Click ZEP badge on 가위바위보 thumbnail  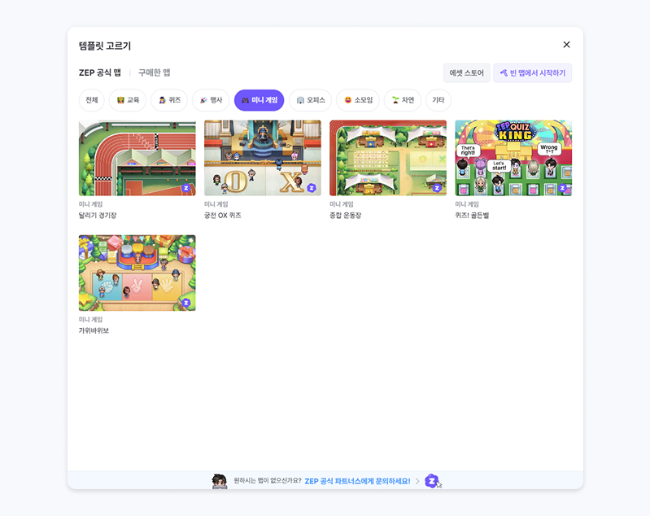point(186,304)
